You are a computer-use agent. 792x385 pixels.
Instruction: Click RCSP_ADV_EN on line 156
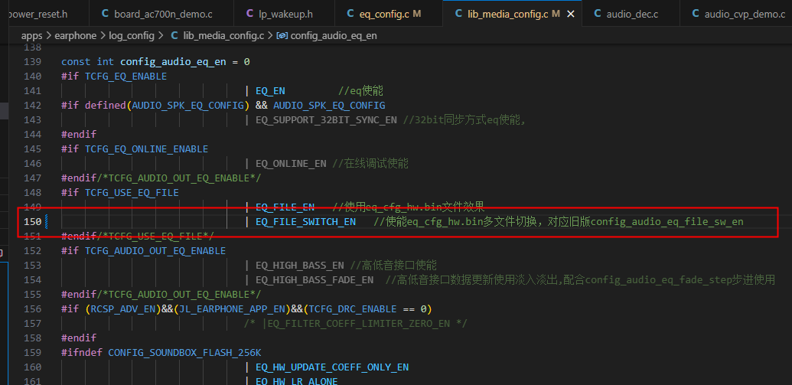point(122,308)
